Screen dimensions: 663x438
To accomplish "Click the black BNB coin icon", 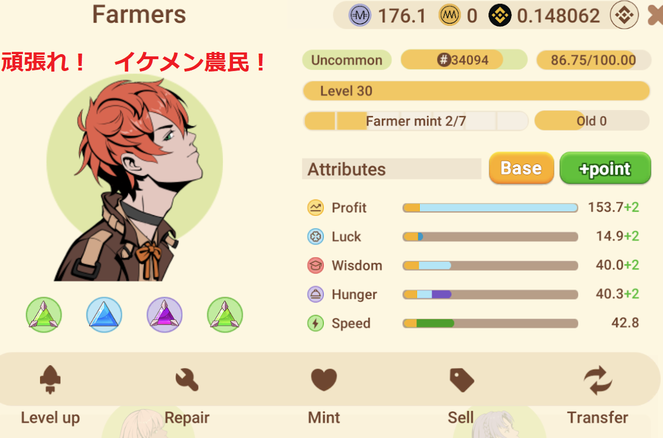I will tap(500, 16).
